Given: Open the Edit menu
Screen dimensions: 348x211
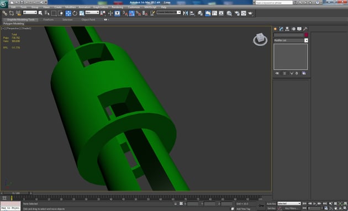Looking at the screenshot, I should [x=13, y=7].
